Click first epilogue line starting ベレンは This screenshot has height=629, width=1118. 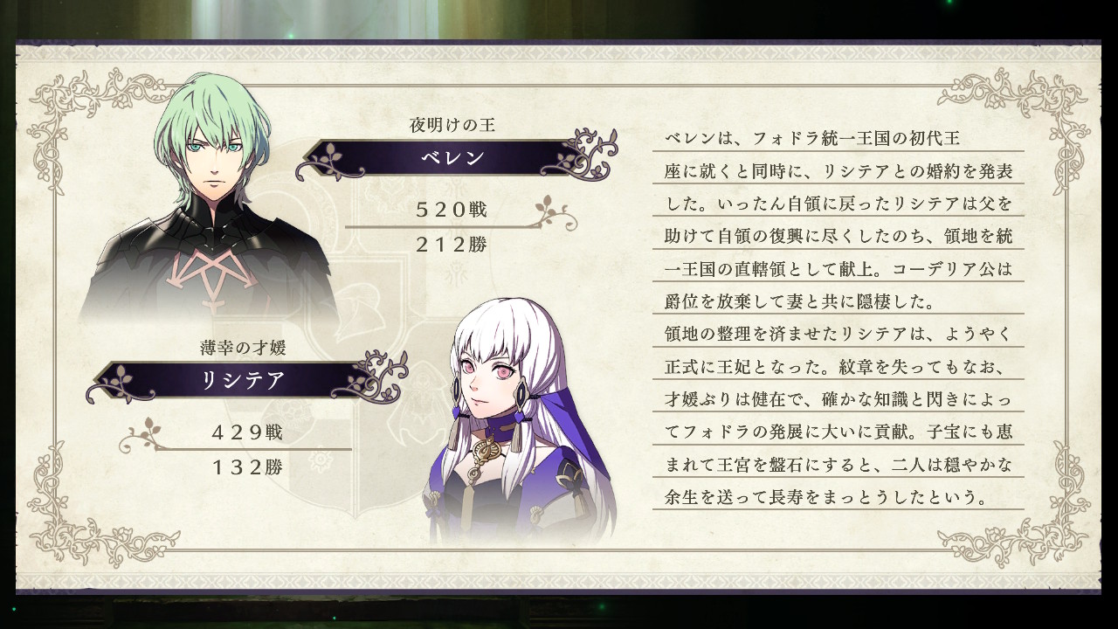[813, 138]
